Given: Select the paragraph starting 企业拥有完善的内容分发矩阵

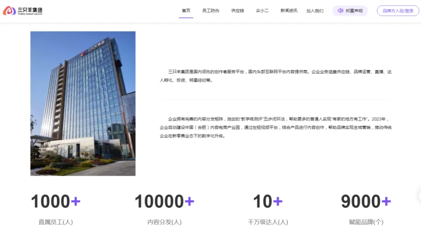Looking at the screenshot, I should 276,127.
